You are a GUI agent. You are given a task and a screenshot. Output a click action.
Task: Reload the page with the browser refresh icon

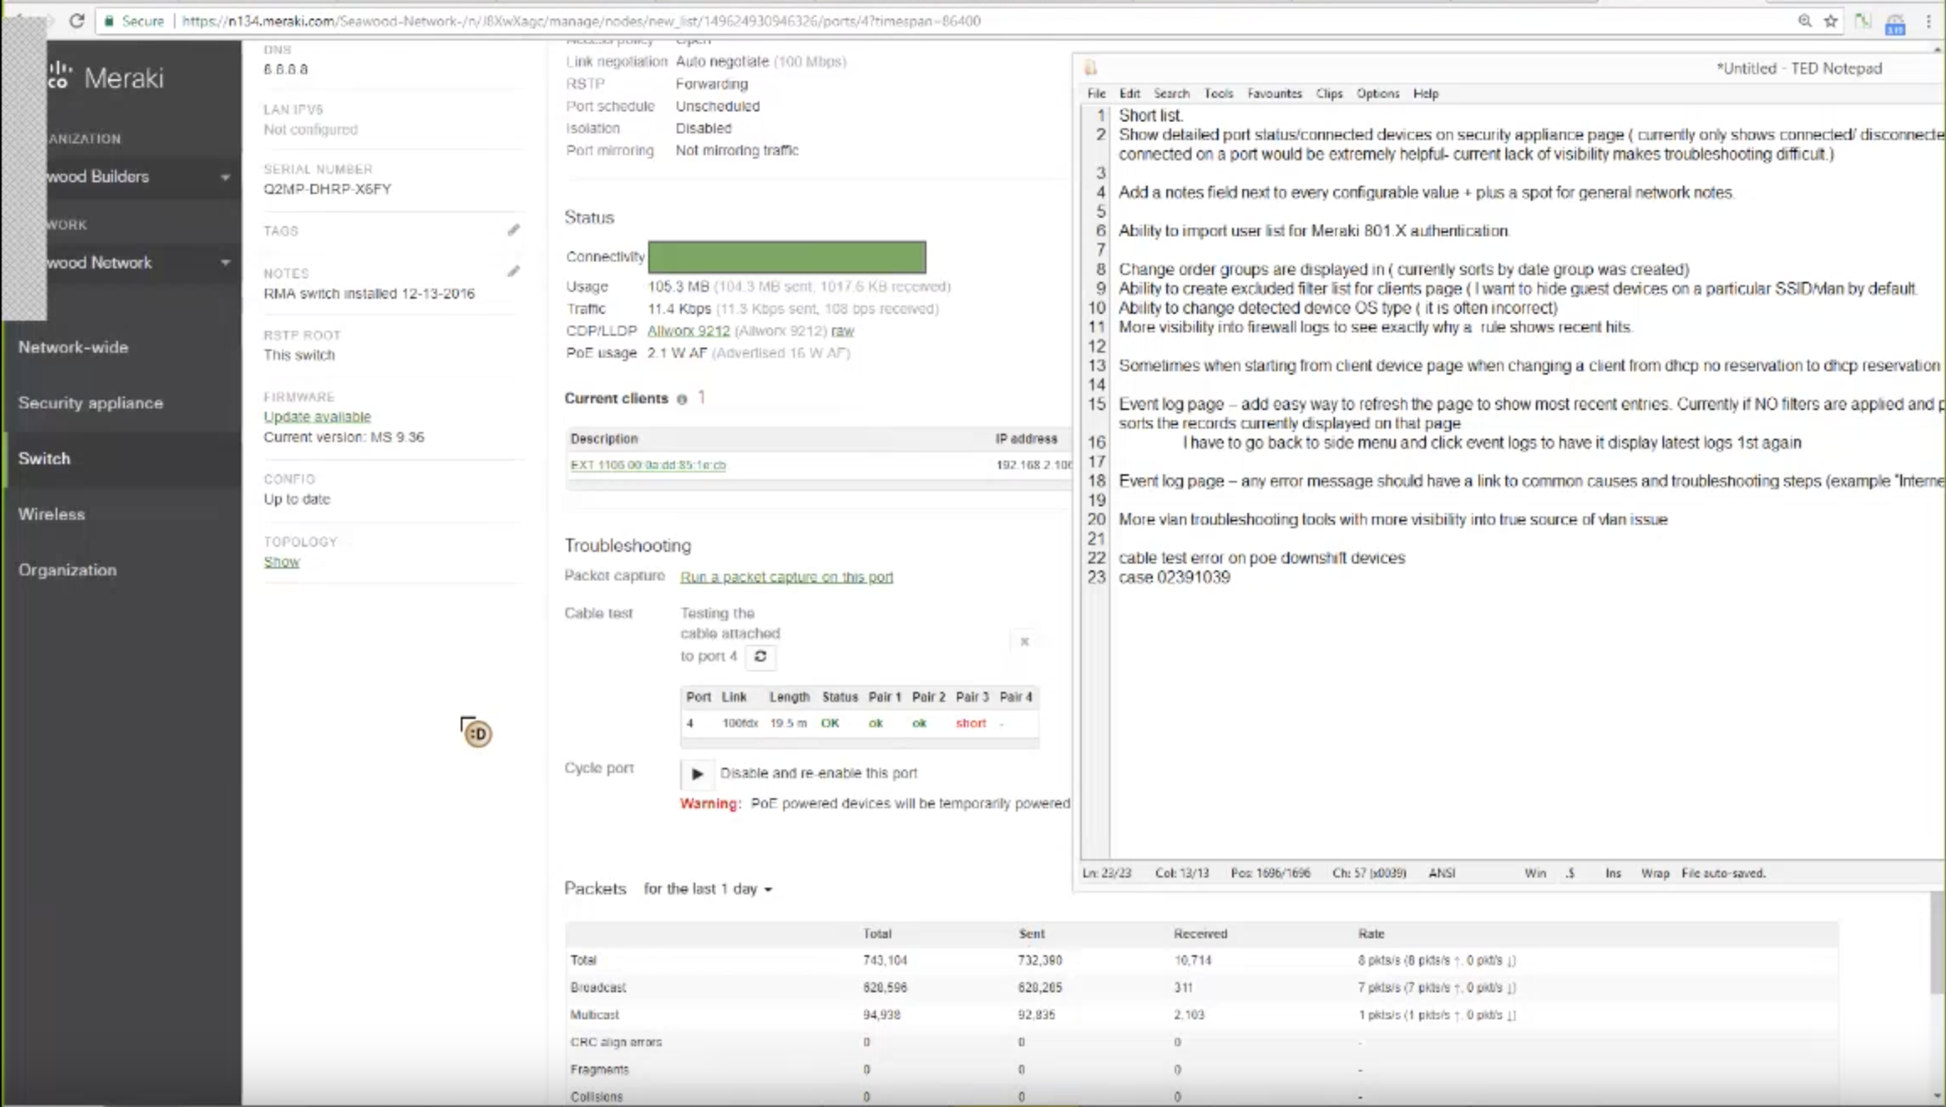[x=78, y=20]
